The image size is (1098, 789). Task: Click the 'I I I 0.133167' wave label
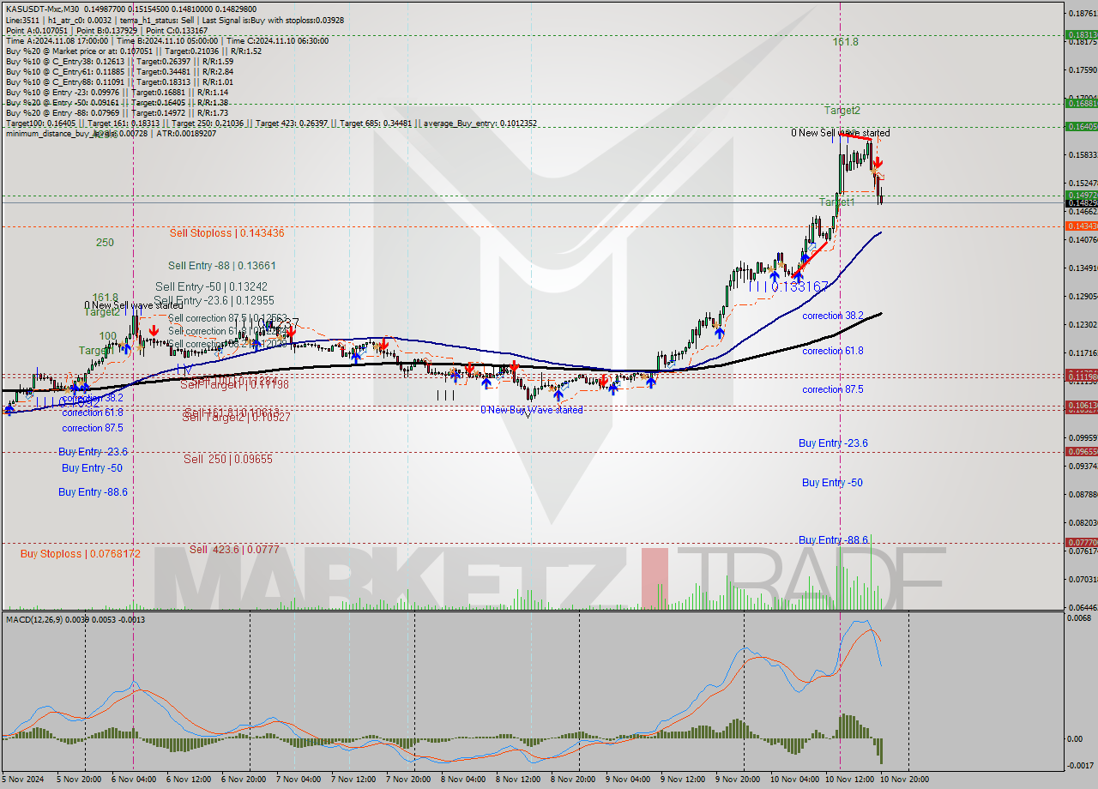[789, 286]
